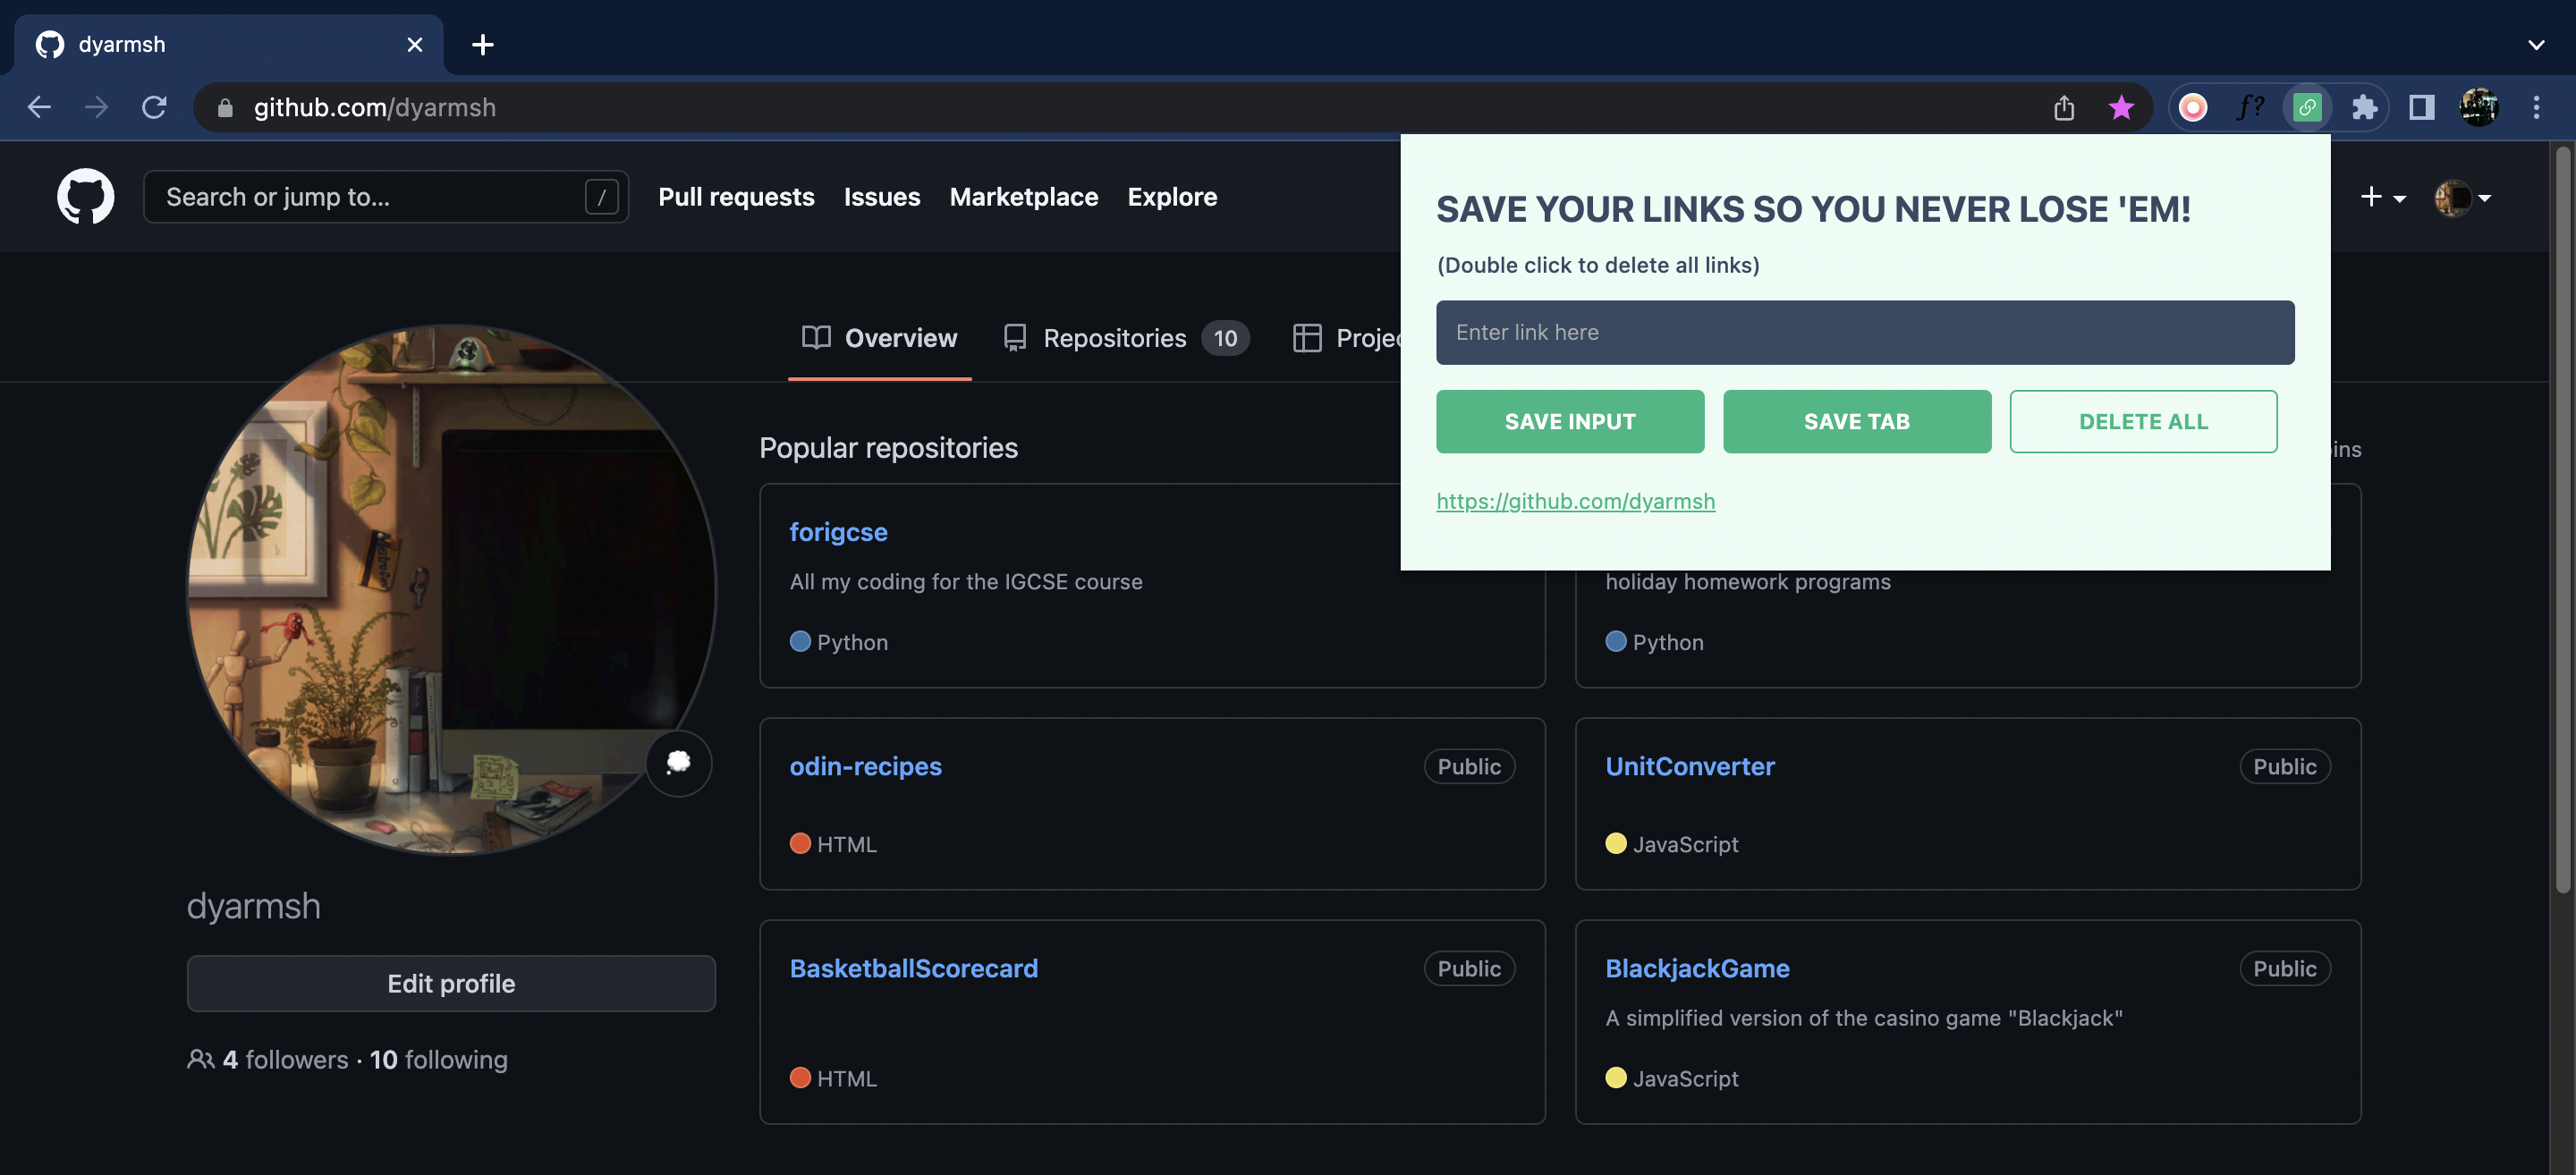
Task: Click the forigcse repository link
Action: tap(838, 531)
